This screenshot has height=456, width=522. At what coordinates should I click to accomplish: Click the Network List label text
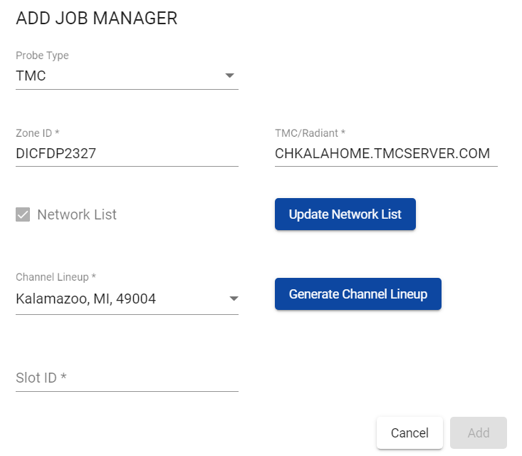[77, 214]
